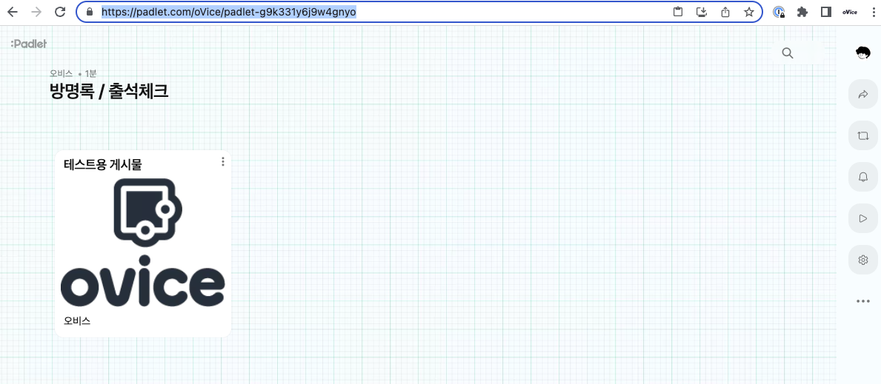The width and height of the screenshot is (881, 384).
Task: Open padlet settings gear
Action: [863, 260]
